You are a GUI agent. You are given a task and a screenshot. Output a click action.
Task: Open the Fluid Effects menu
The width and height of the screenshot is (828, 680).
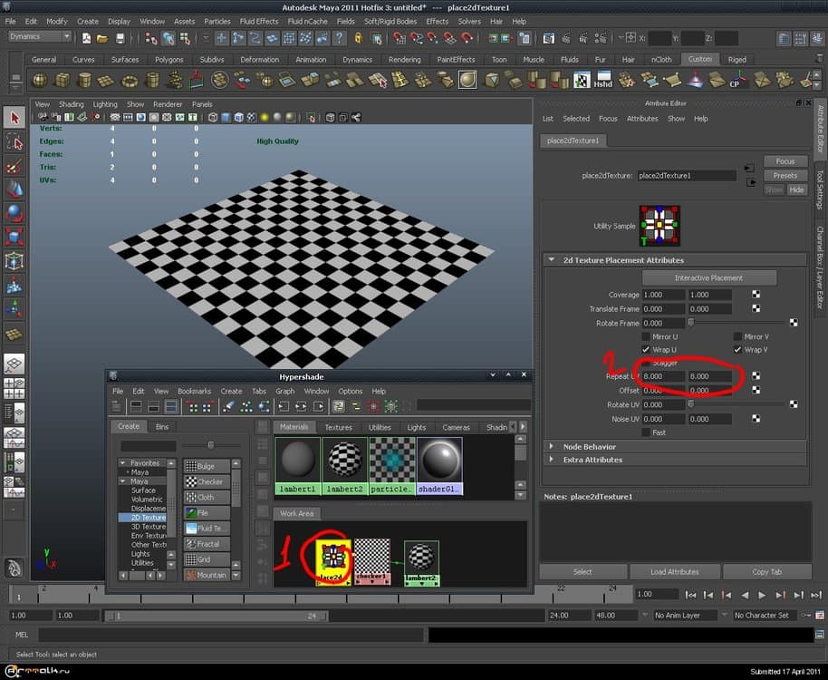[260, 21]
